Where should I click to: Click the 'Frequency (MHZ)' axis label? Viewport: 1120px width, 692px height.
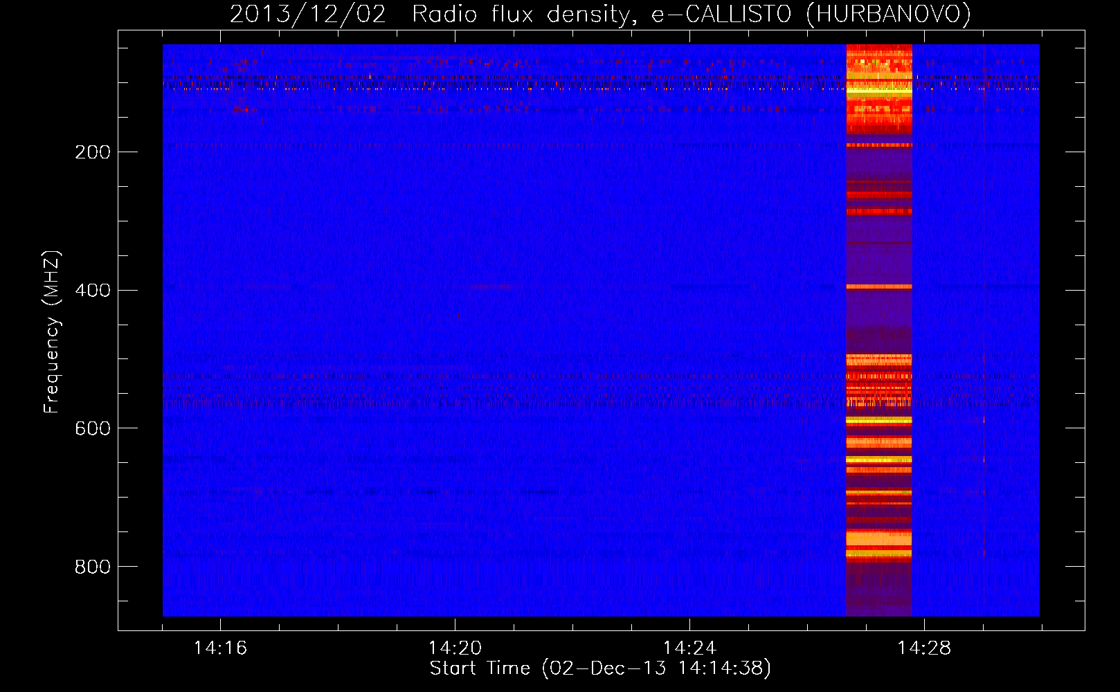pos(52,331)
